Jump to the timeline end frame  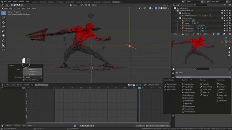click(93, 126)
